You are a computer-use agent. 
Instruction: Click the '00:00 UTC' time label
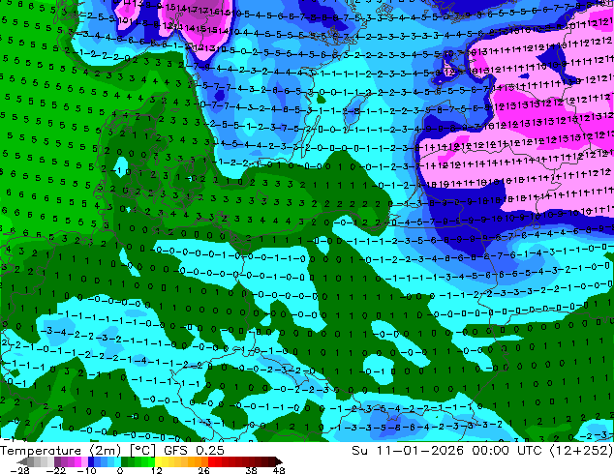pos(507,451)
